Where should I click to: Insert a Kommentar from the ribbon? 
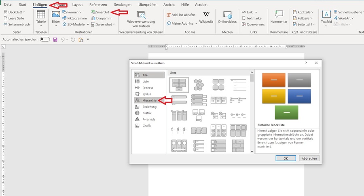279,17
